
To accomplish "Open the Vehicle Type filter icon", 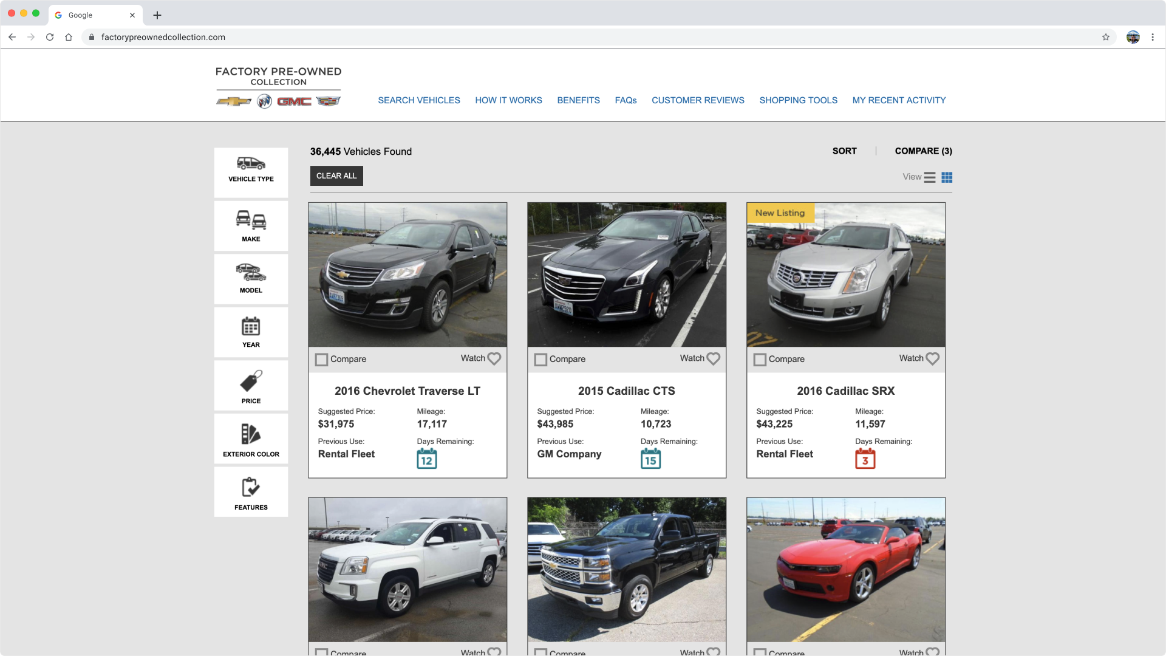I will 251,164.
